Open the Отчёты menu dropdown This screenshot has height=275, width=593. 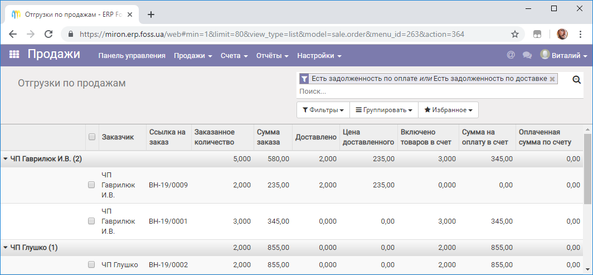pyautogui.click(x=273, y=56)
